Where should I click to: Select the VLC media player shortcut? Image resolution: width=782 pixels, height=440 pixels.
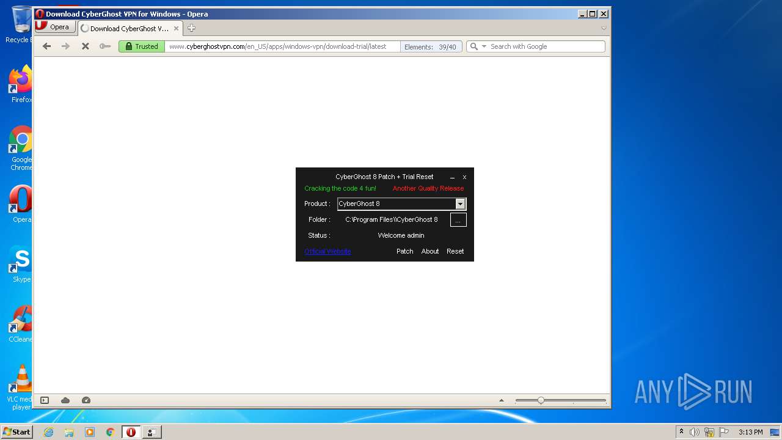point(20,387)
